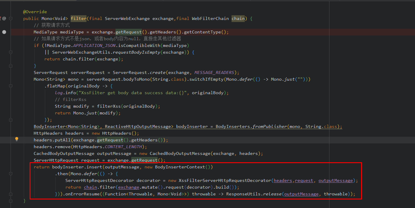Click 'ServerHttpRequest request' declaration
415x208 pixels.
pyautogui.click(x=67, y=160)
